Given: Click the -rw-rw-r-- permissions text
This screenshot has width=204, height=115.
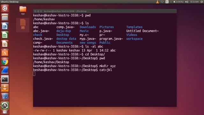Looking at the screenshot, I should click(42, 50).
